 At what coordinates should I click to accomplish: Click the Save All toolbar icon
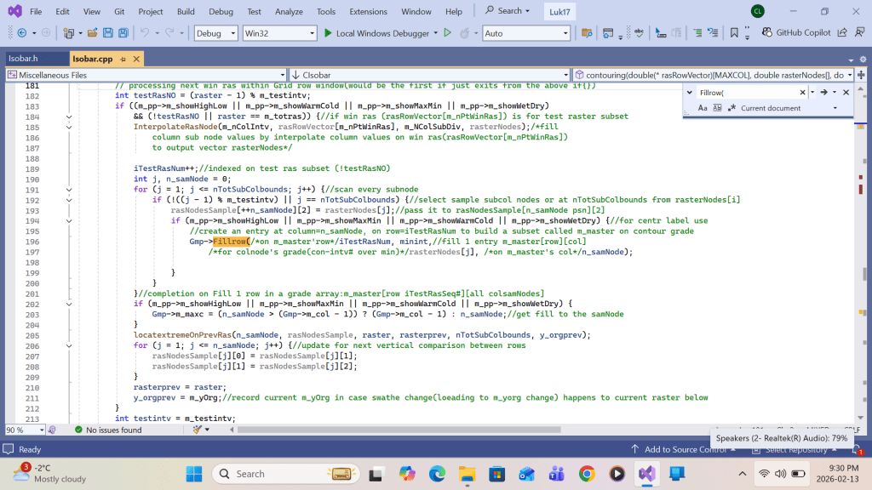[124, 33]
